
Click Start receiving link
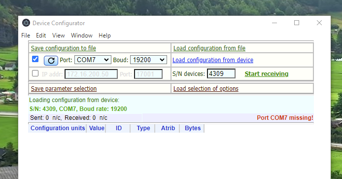(x=267, y=74)
